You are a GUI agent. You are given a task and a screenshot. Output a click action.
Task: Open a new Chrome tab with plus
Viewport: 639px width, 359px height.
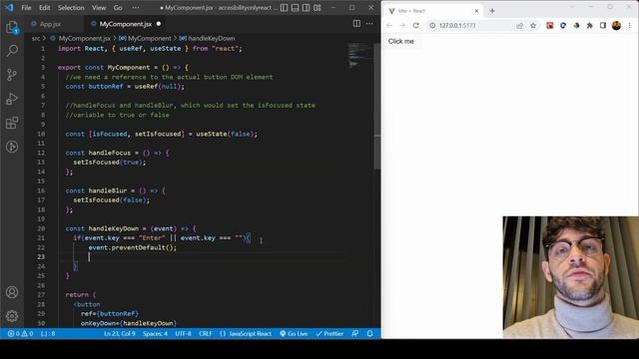pos(492,11)
